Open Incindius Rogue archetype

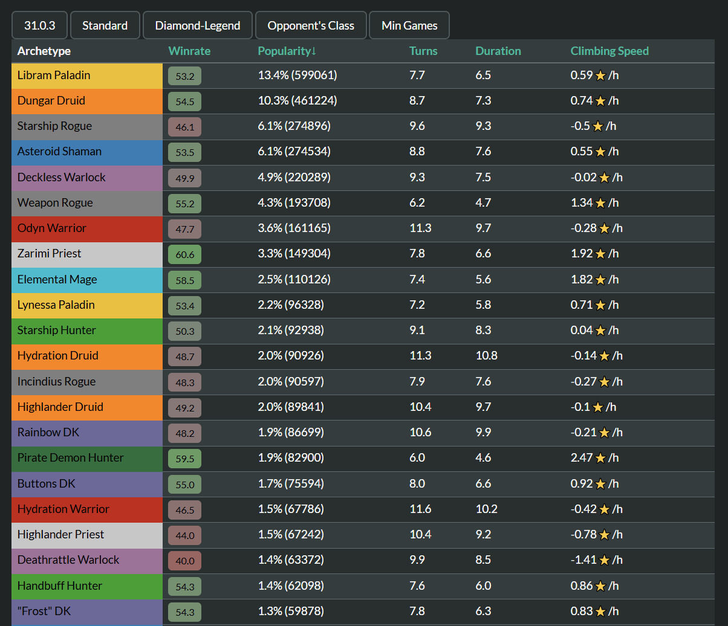[x=87, y=382]
